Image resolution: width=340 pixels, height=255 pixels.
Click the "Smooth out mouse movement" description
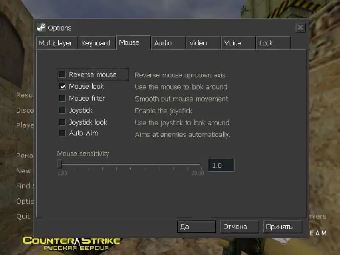[x=181, y=99]
